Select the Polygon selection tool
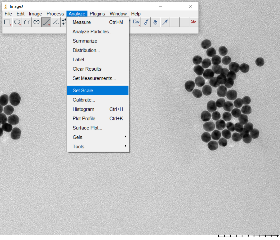 (x=27, y=22)
